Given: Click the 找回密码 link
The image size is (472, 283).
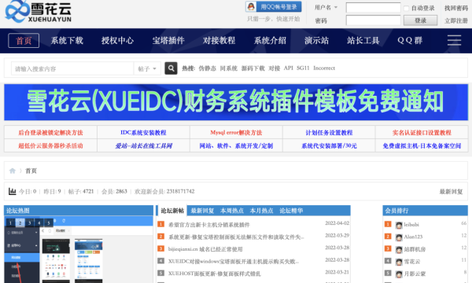Looking at the screenshot, I should tap(456, 8).
